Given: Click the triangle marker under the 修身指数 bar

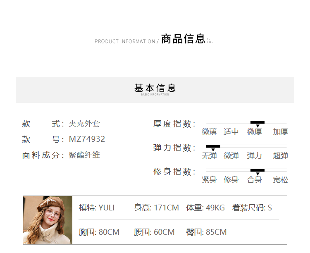Looking at the screenshot, I should tap(258, 174).
